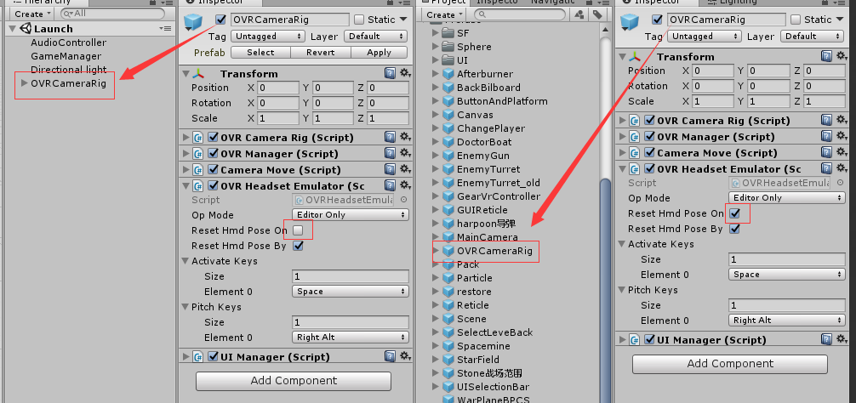This screenshot has width=856, height=403.
Task: Click the OVRCameraRig prefab cube icon in Project
Action: point(448,251)
